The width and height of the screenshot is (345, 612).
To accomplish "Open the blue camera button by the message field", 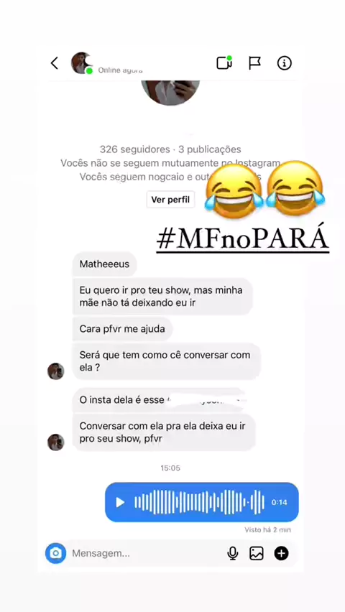I will (55, 553).
